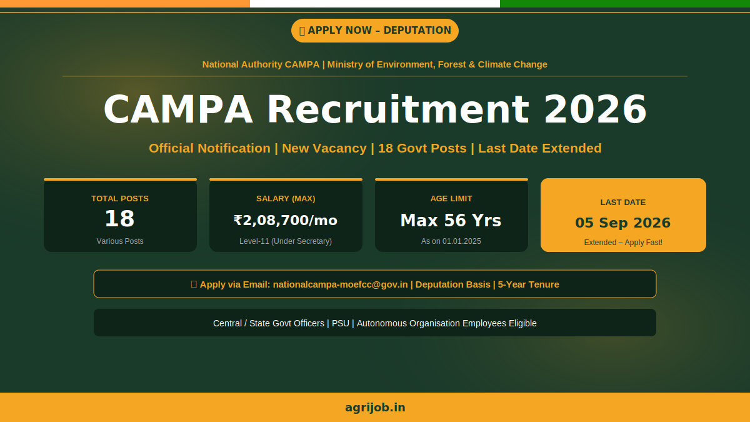Open the agrijob.in footer link
The height and width of the screenshot is (422, 750).
(375, 408)
